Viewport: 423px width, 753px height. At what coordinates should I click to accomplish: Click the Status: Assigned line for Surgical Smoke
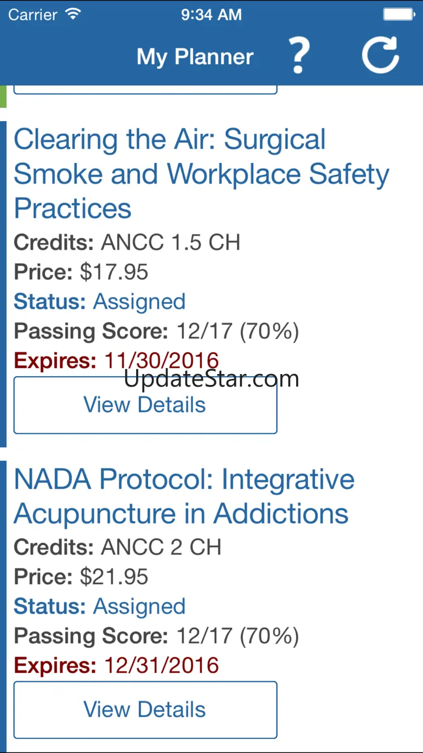click(x=100, y=302)
